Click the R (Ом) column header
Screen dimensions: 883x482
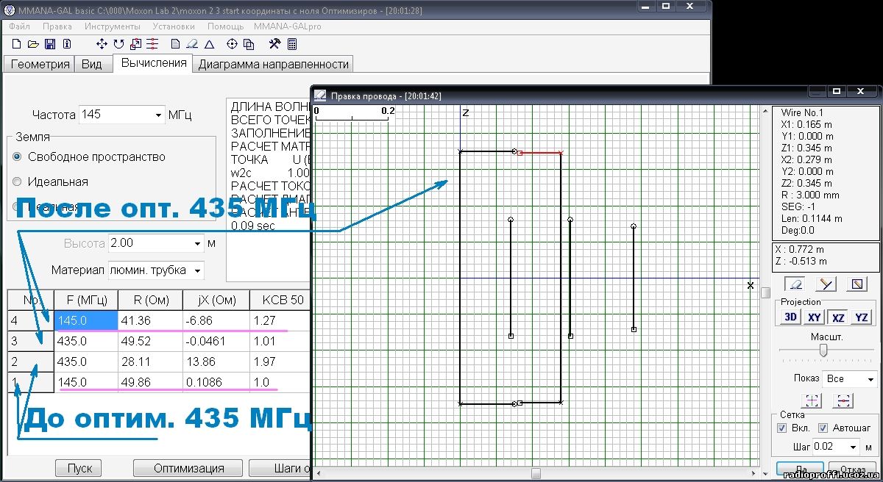click(151, 300)
